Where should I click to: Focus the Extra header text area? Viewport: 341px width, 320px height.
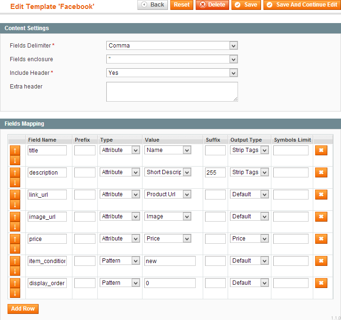pos(172,92)
